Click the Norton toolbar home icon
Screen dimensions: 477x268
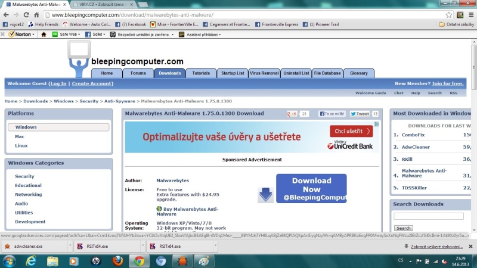tap(44, 35)
